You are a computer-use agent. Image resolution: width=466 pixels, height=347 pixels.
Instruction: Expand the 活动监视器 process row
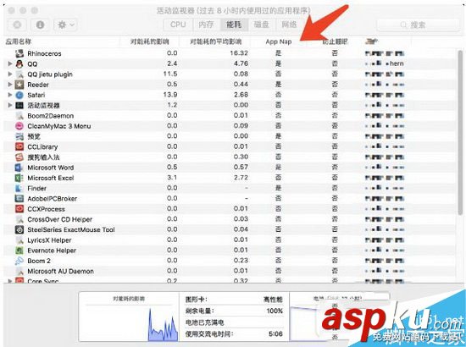10,105
